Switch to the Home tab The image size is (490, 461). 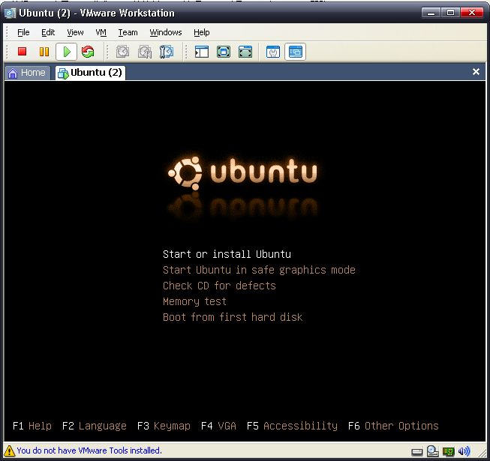click(28, 73)
